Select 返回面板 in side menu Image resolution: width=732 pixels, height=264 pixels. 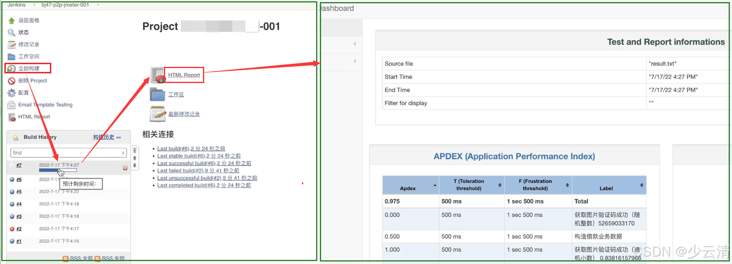[29, 20]
